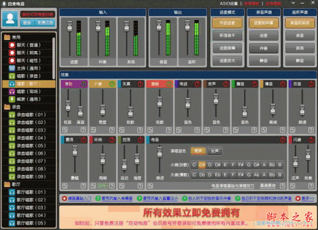Click the 话麦 input volume fader
This screenshot has width=318, height=230.
(x=69, y=26)
